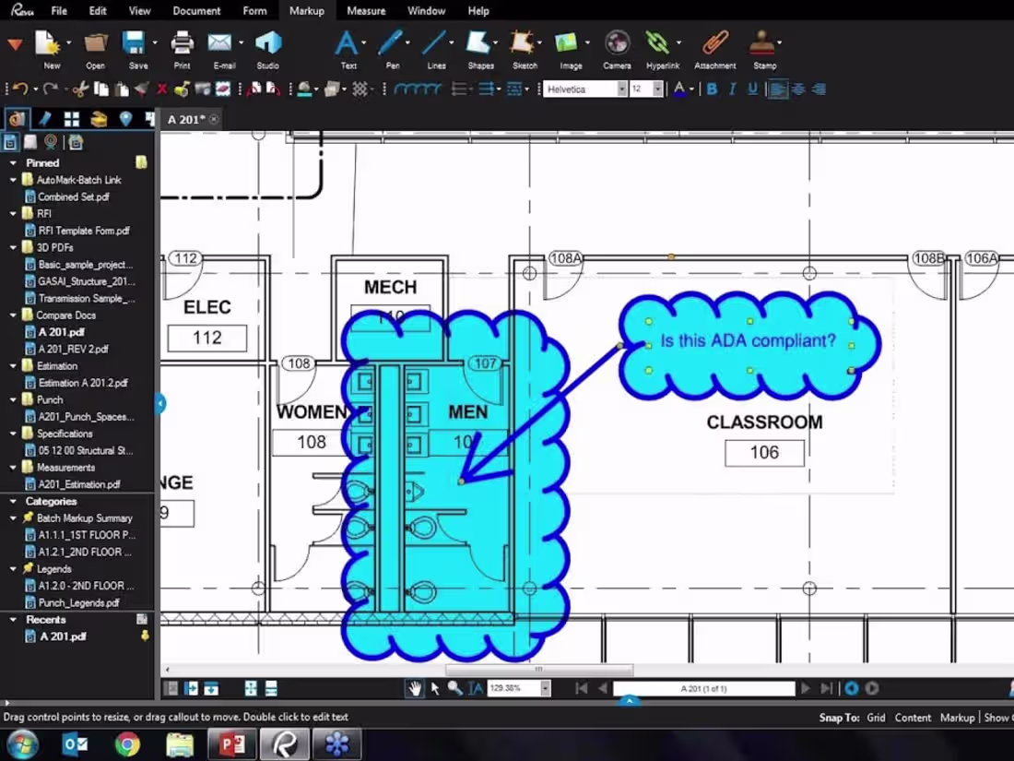
Task: Open the A201_Estimation.pdf file
Action: click(x=79, y=483)
